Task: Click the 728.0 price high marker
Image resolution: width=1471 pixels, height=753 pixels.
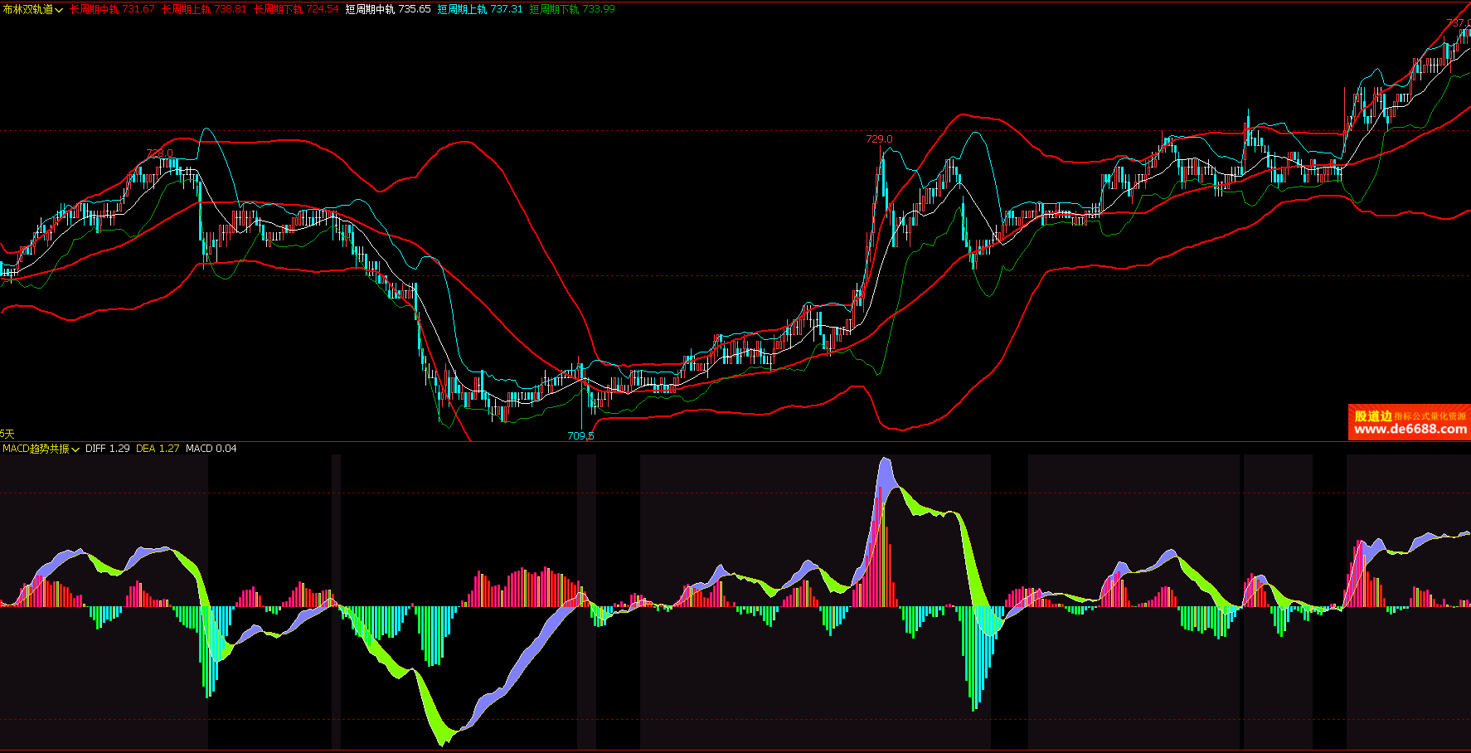Action: 160,153
